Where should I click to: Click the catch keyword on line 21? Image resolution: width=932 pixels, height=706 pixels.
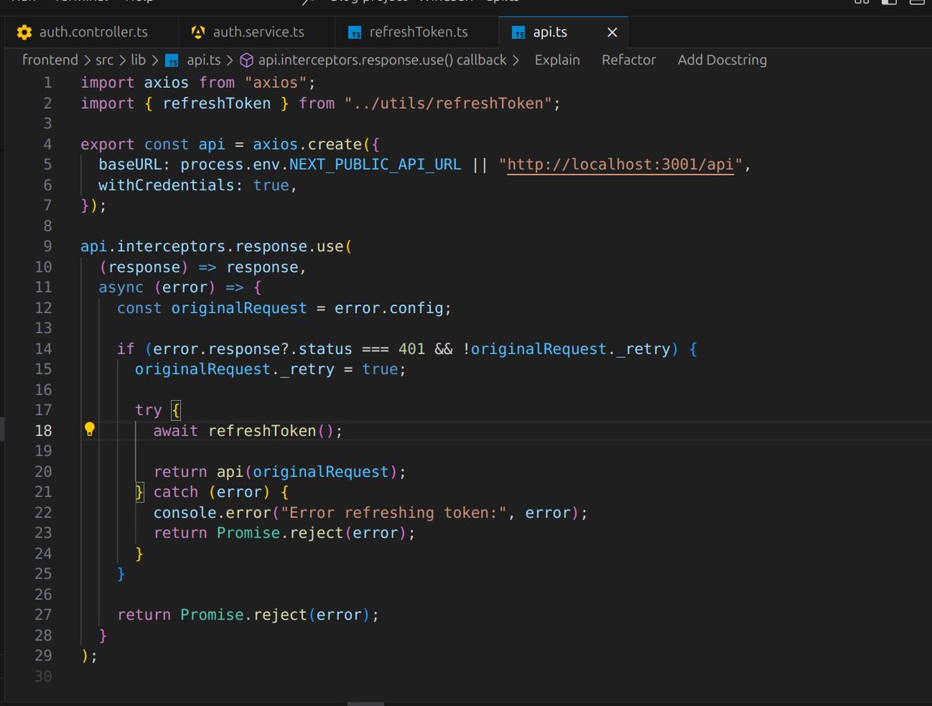[176, 492]
